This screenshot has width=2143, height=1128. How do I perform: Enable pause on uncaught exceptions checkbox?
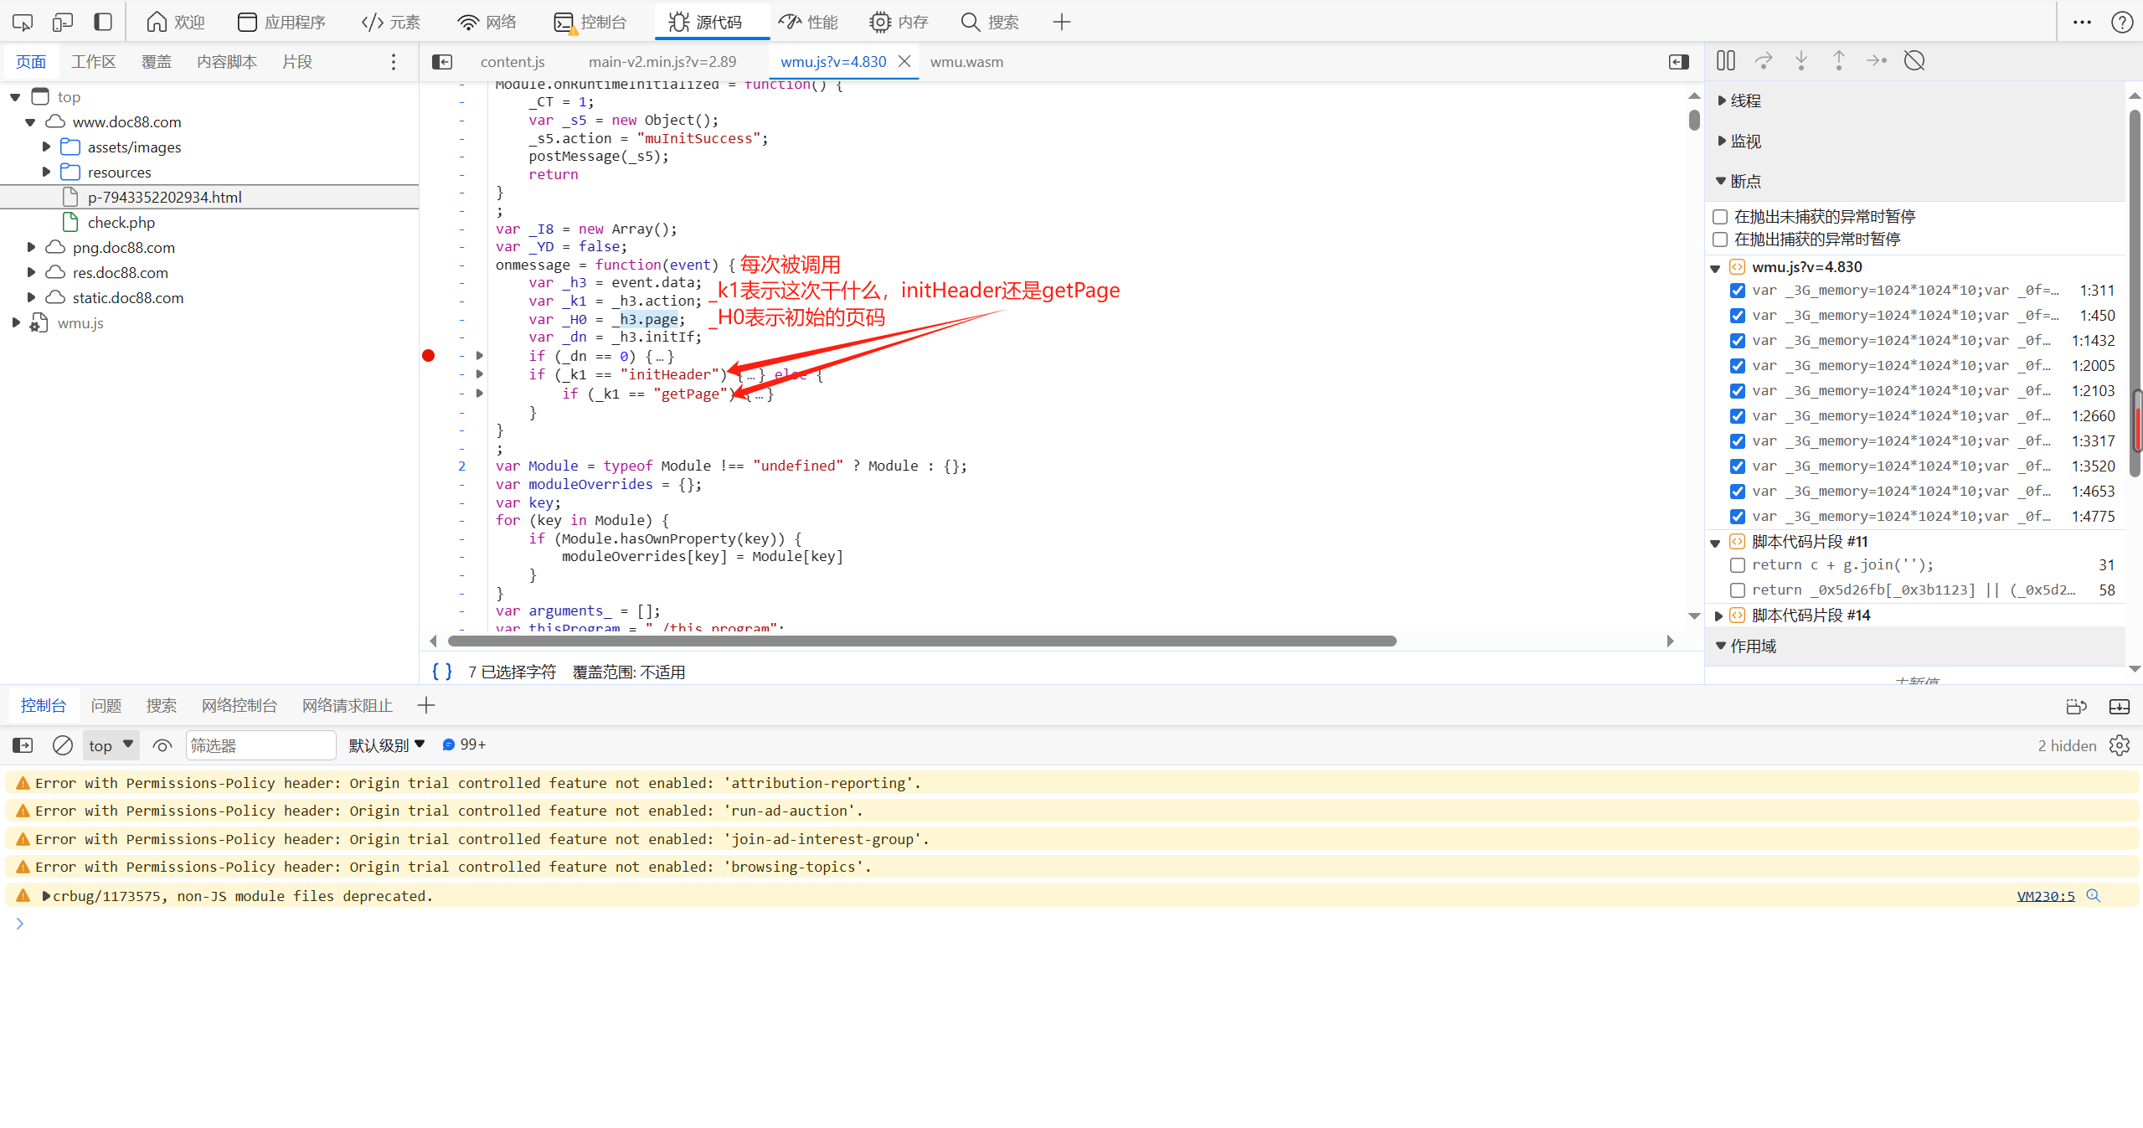[x=1720, y=217]
